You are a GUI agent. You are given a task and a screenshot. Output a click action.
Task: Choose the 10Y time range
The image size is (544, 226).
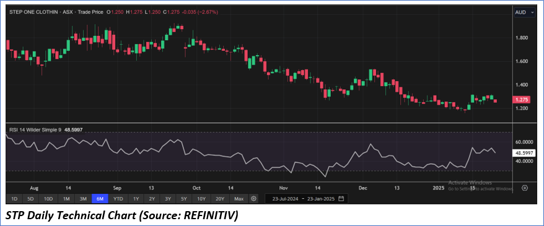[x=201, y=199]
